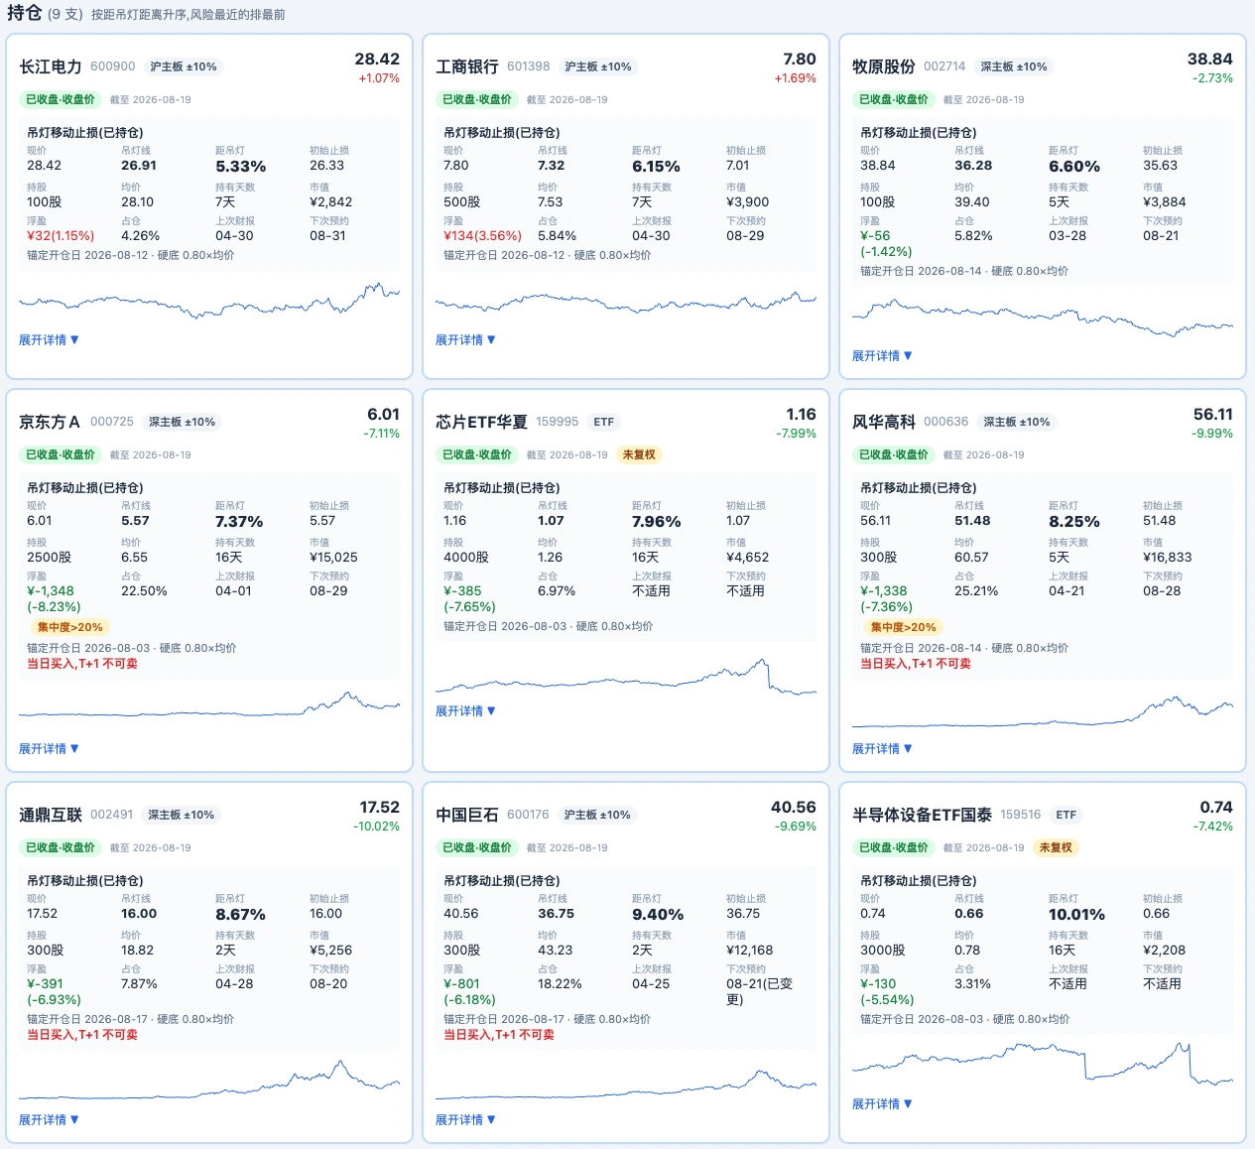Click 锚定开仓日 2026-08-14 line on 牧原股份
This screenshot has width=1255, height=1149.
[964, 271]
